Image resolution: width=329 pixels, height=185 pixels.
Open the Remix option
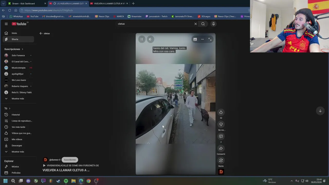tap(221, 161)
